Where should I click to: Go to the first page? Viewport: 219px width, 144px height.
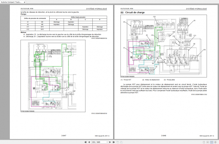click(x=85, y=142)
